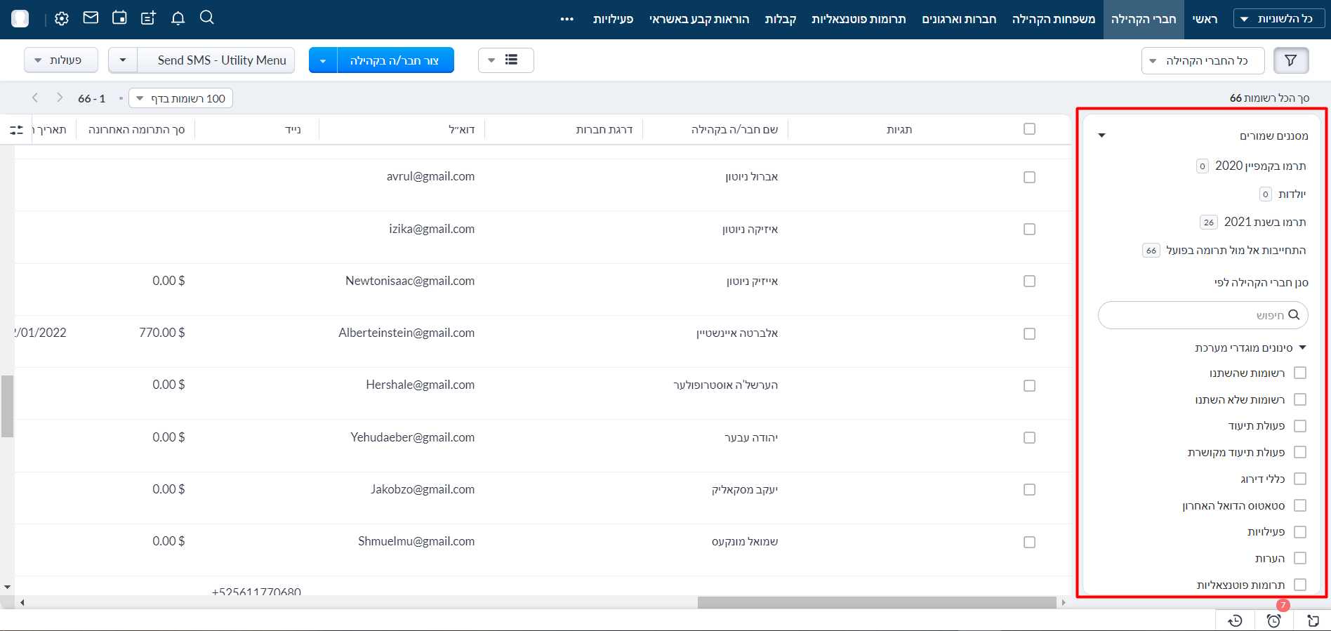Expand the כל חברי הקהילה view dropdown
The height and width of the screenshot is (631, 1331).
[x=1203, y=61]
